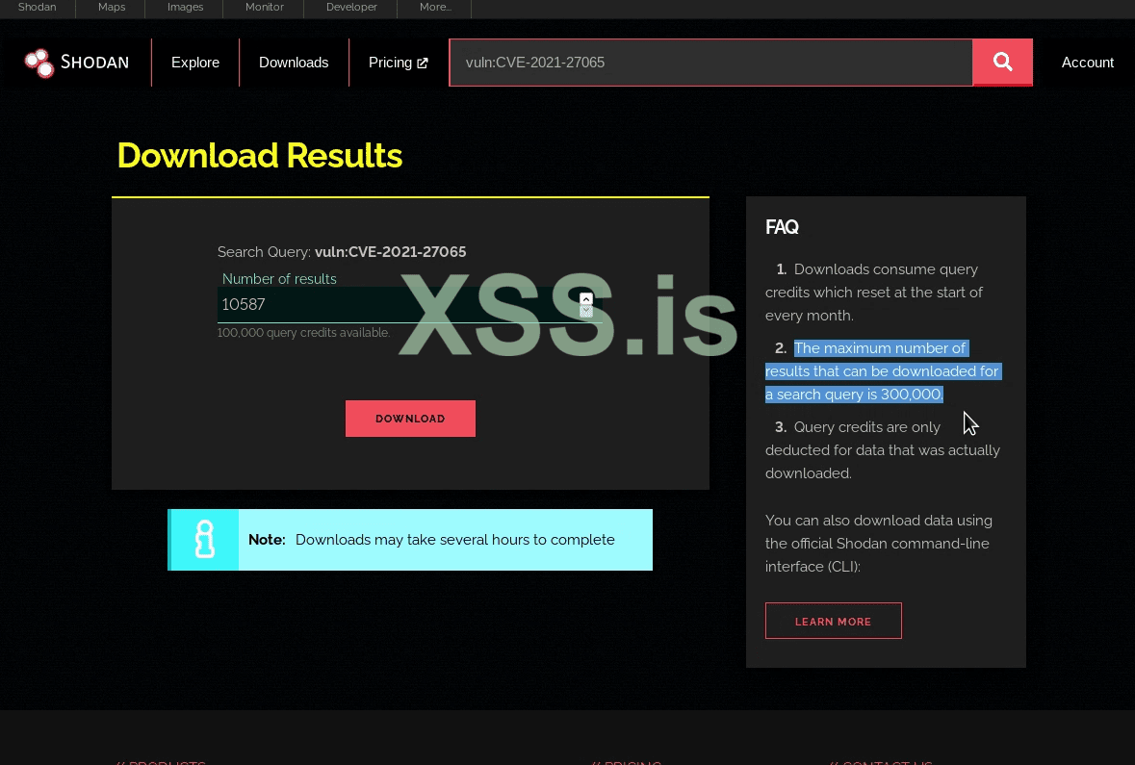1135x765 pixels.
Task: Open the Images tab in top bar
Action: (185, 8)
